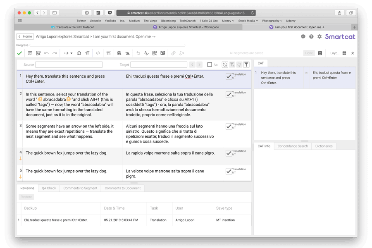Select the CAT tab in right panel
Screen dimensions: 372x248
point(261,63)
